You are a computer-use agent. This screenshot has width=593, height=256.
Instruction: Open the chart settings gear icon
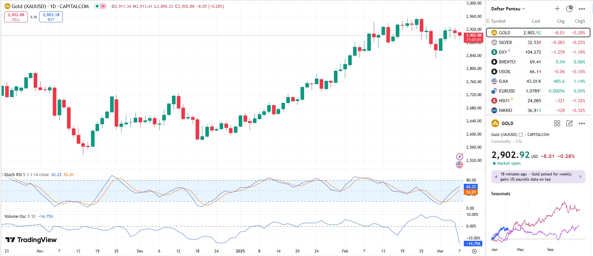(474, 251)
